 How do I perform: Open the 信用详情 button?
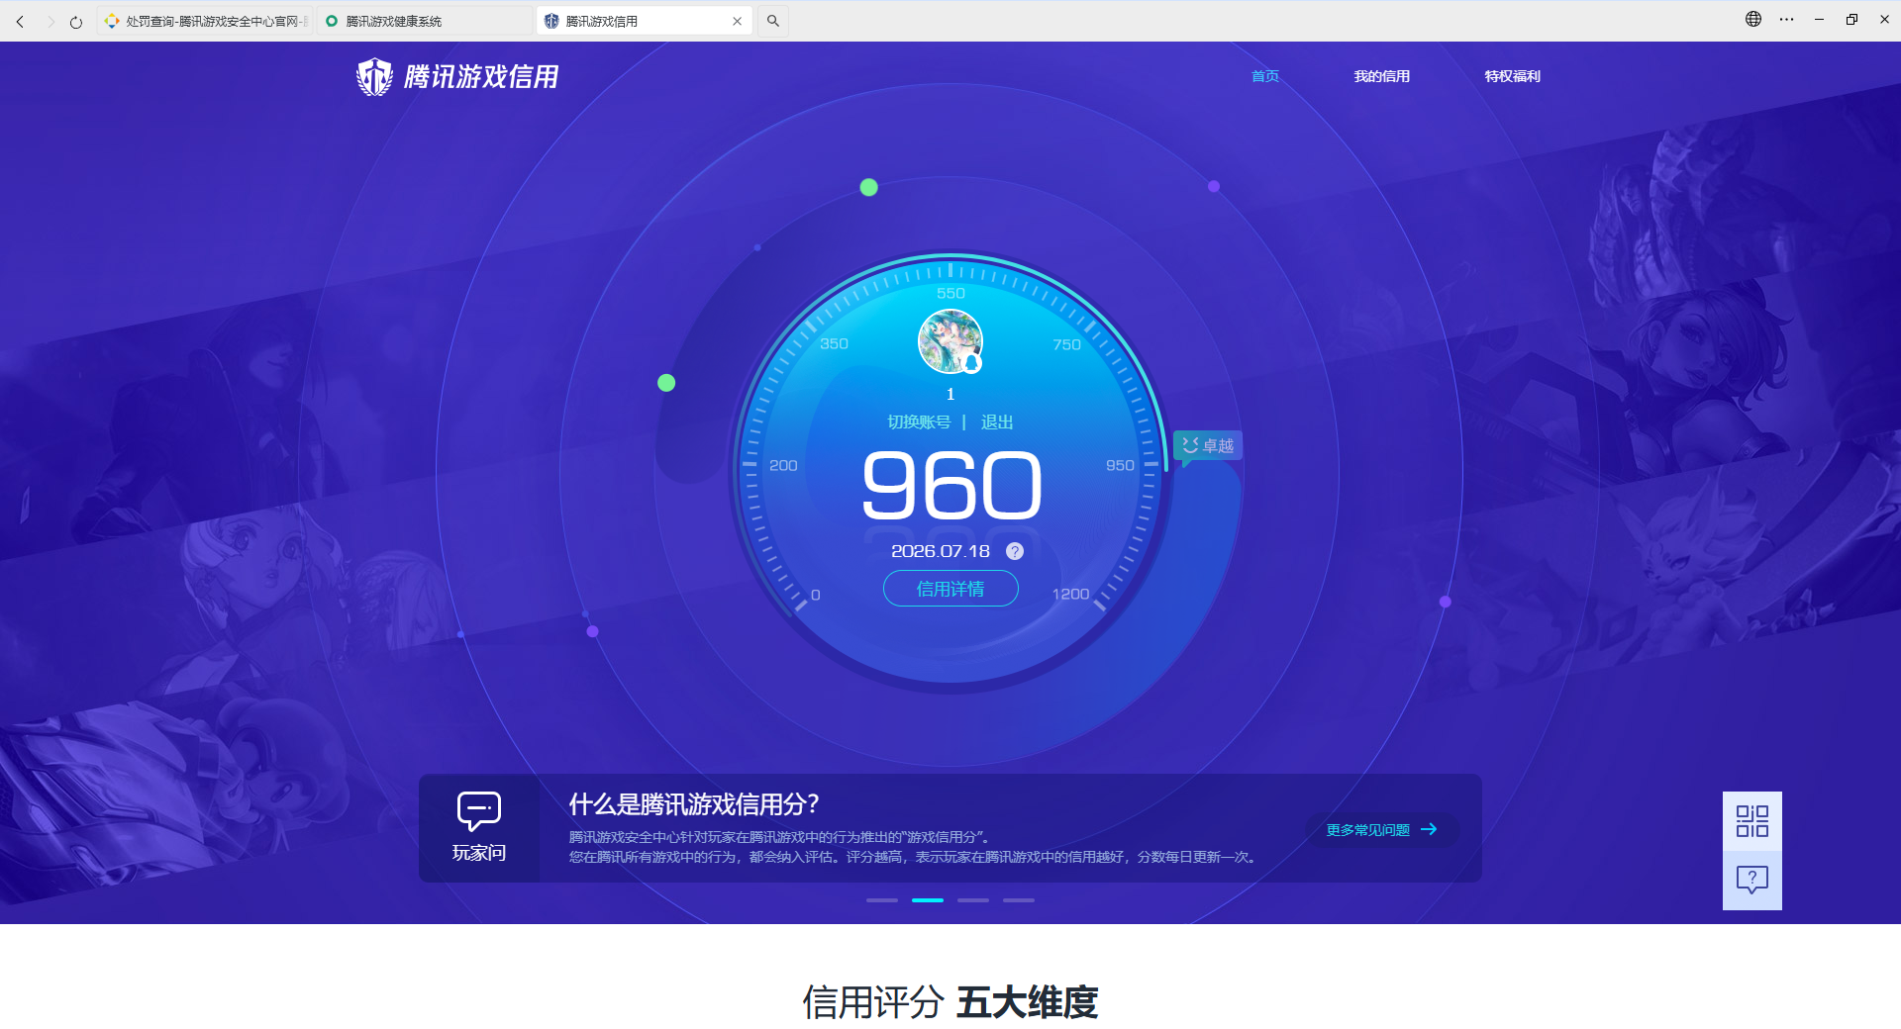950,589
